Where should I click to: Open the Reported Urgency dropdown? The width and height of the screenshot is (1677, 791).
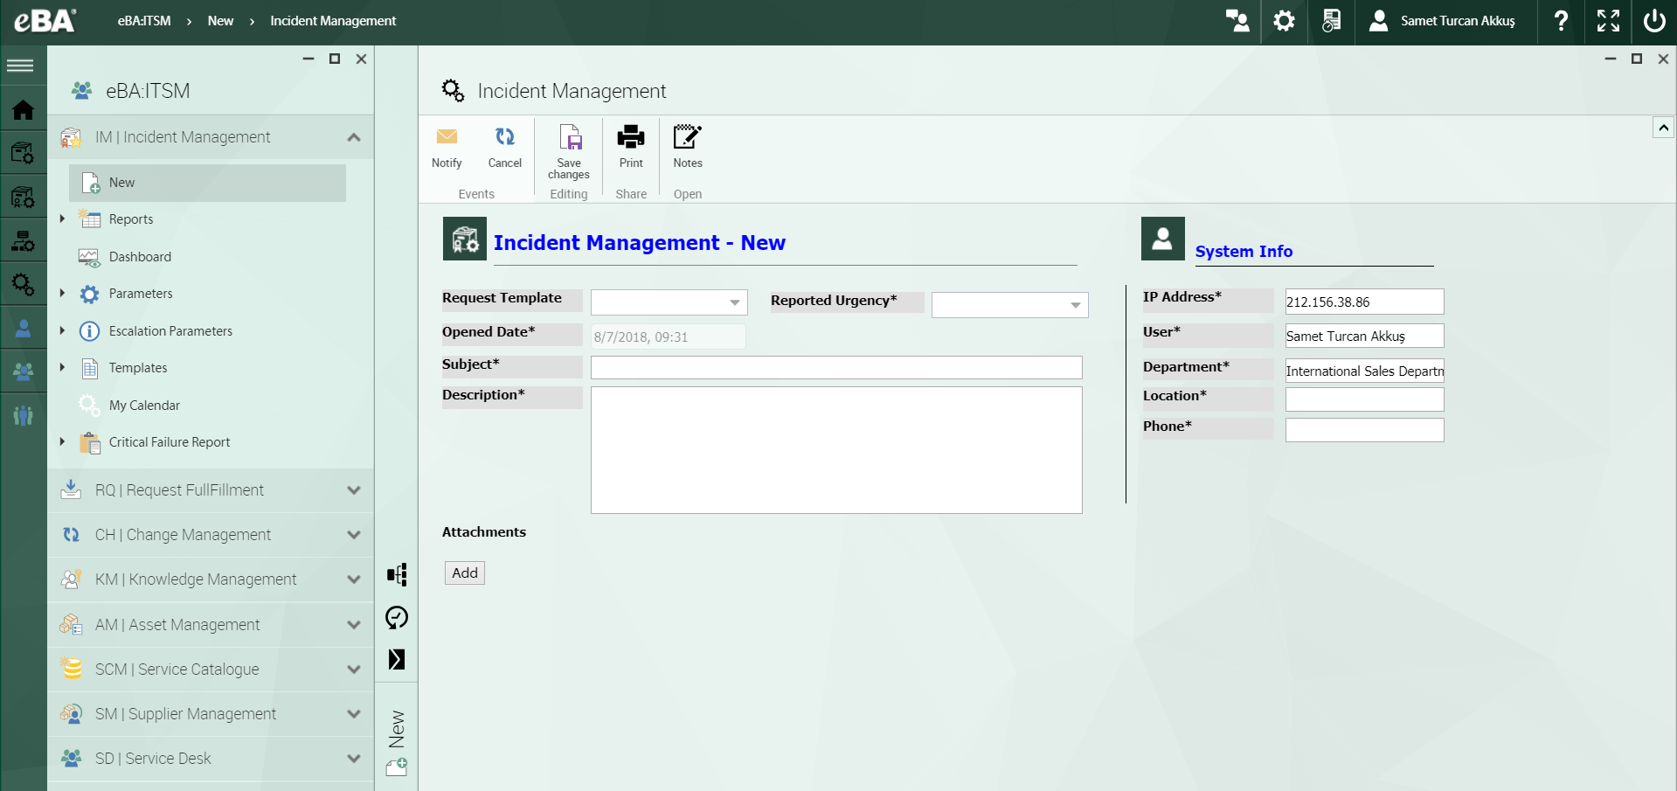point(1010,305)
